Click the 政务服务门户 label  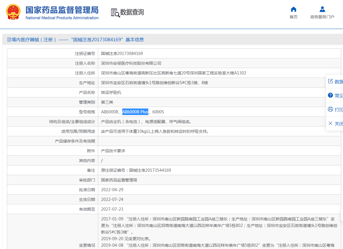click(322, 17)
